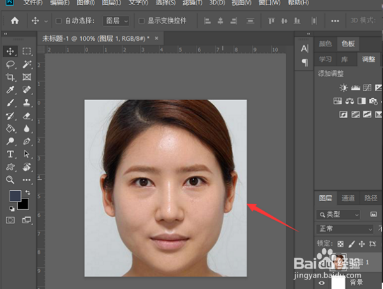Switch to the Paths tab

tap(370, 198)
